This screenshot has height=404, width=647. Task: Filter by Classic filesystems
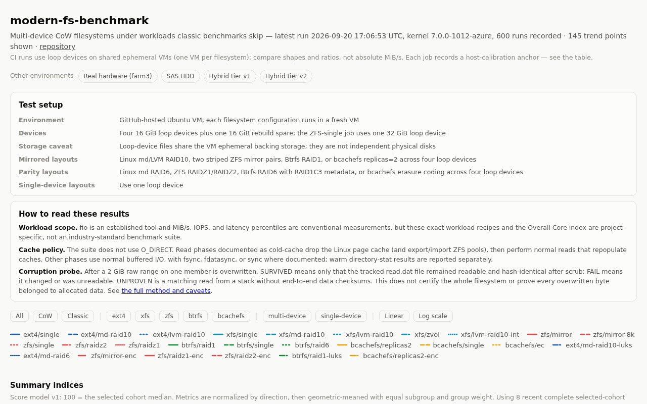tap(78, 316)
